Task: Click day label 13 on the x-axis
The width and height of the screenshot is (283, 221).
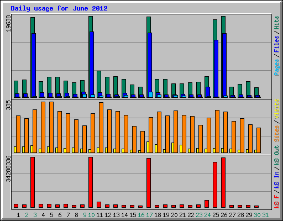Action: pyautogui.click(x=116, y=215)
